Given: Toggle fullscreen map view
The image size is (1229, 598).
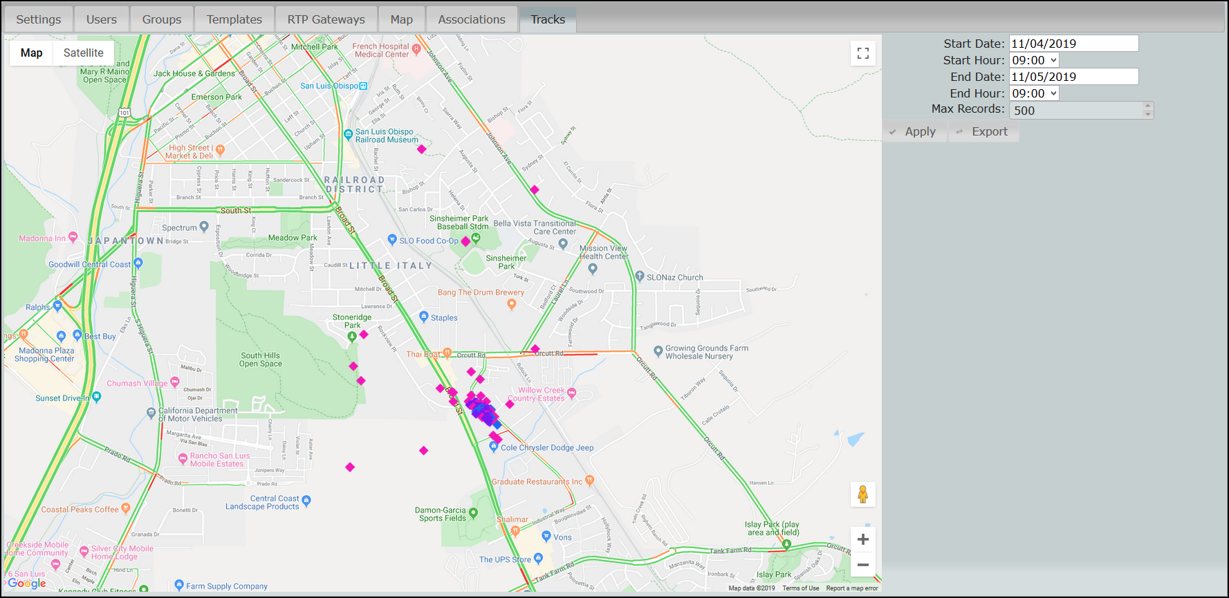Looking at the screenshot, I should coord(862,53).
